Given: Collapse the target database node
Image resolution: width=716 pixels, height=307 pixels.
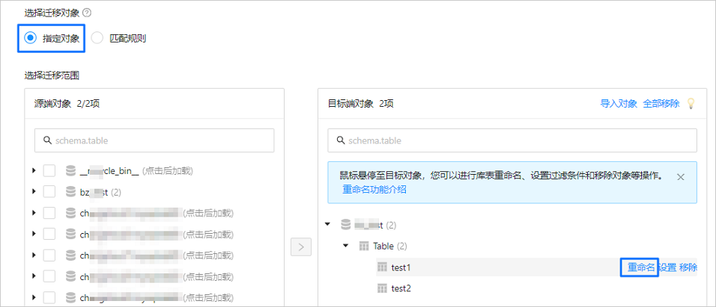Looking at the screenshot, I should pos(327,225).
